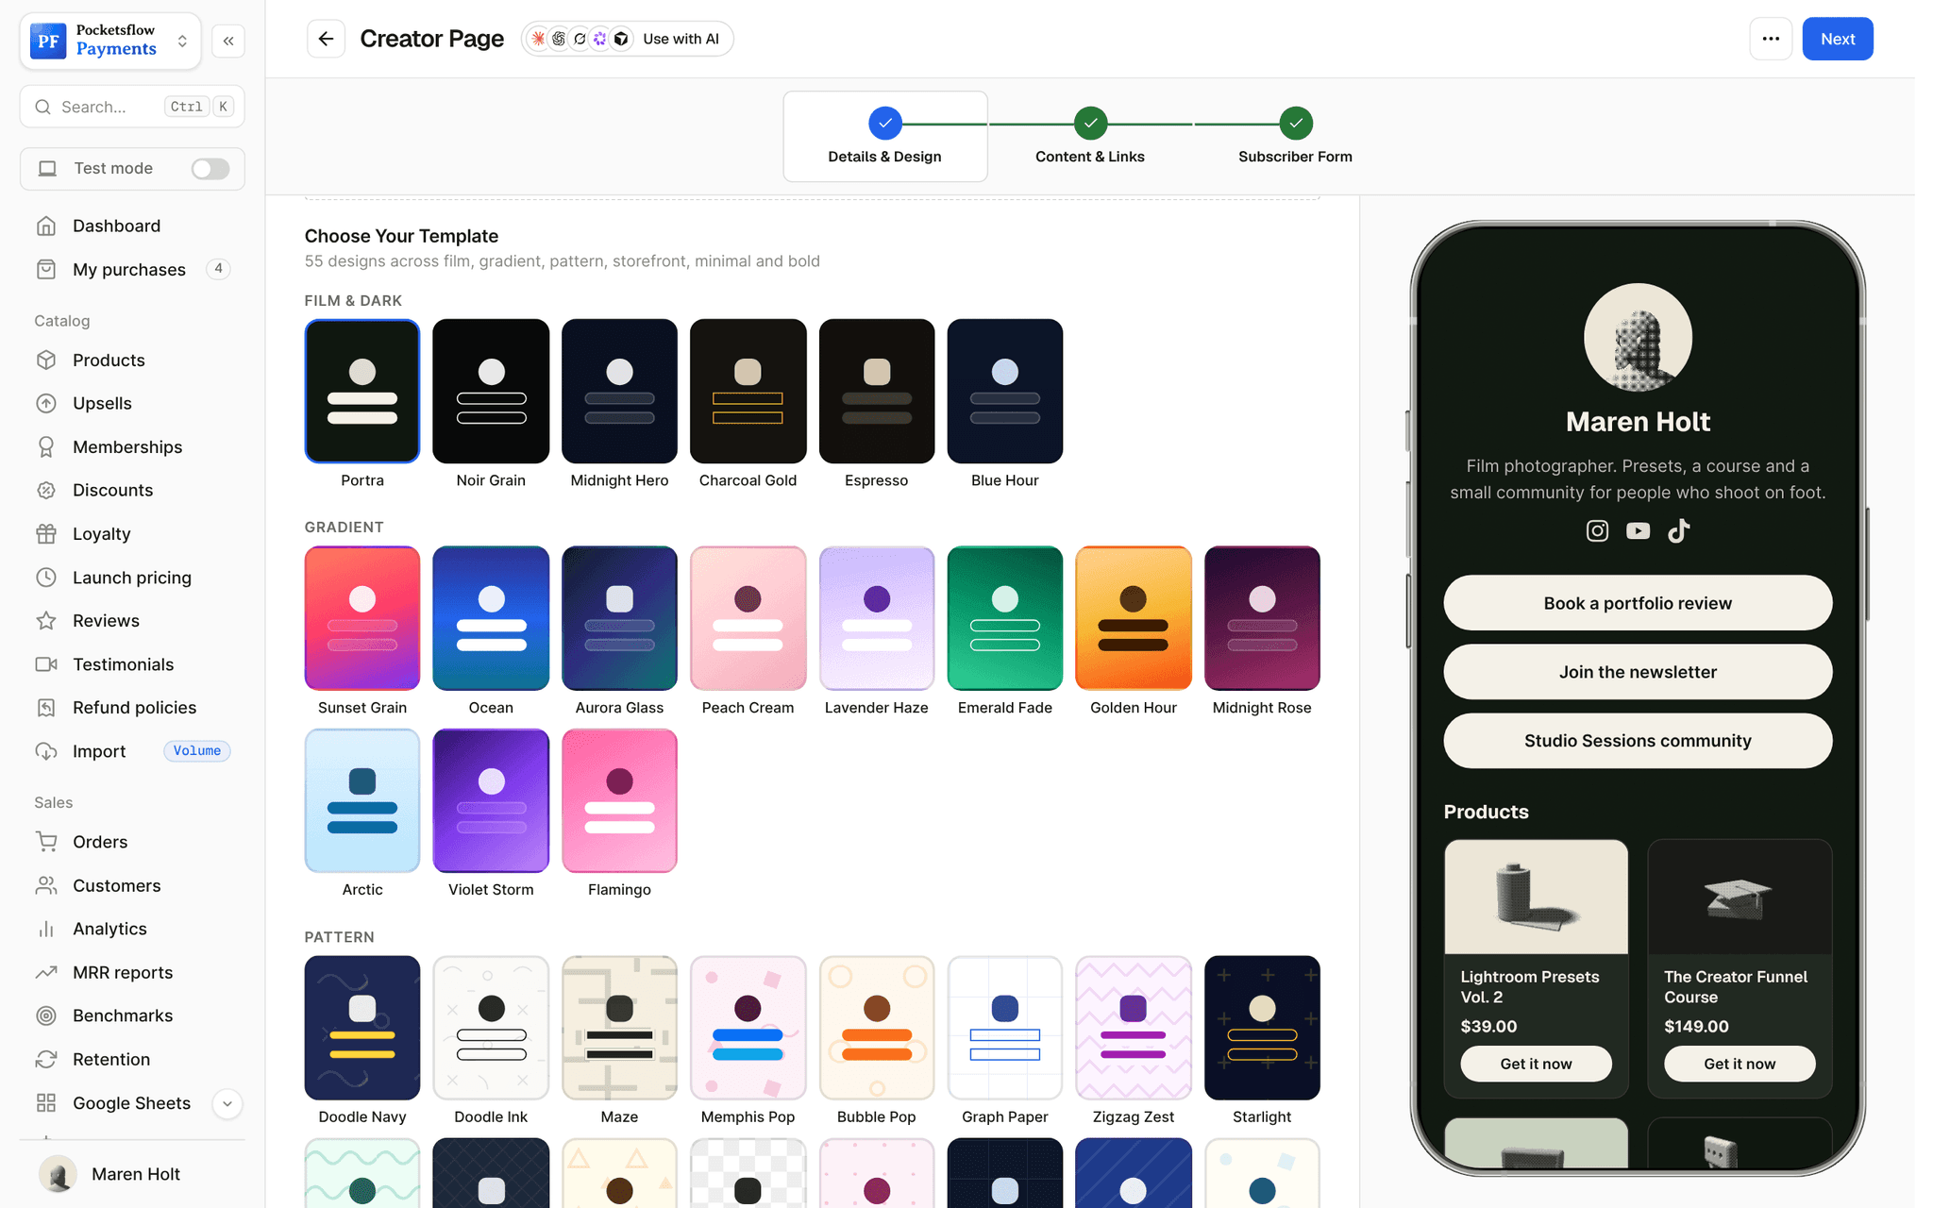
Task: Click the sidebar Search field
Action: [x=132, y=107]
